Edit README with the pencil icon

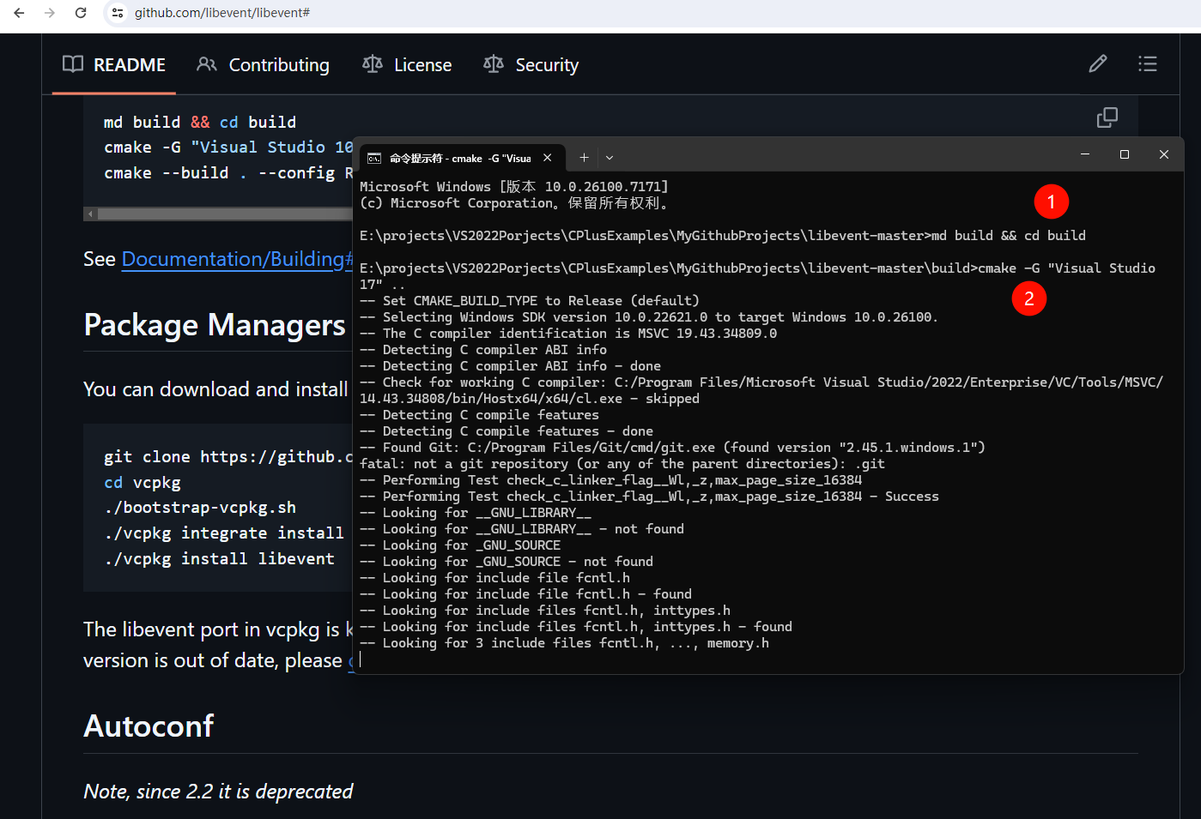click(1098, 64)
